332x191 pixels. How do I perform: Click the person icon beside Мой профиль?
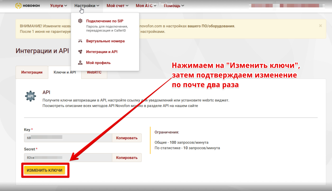(x=80, y=63)
